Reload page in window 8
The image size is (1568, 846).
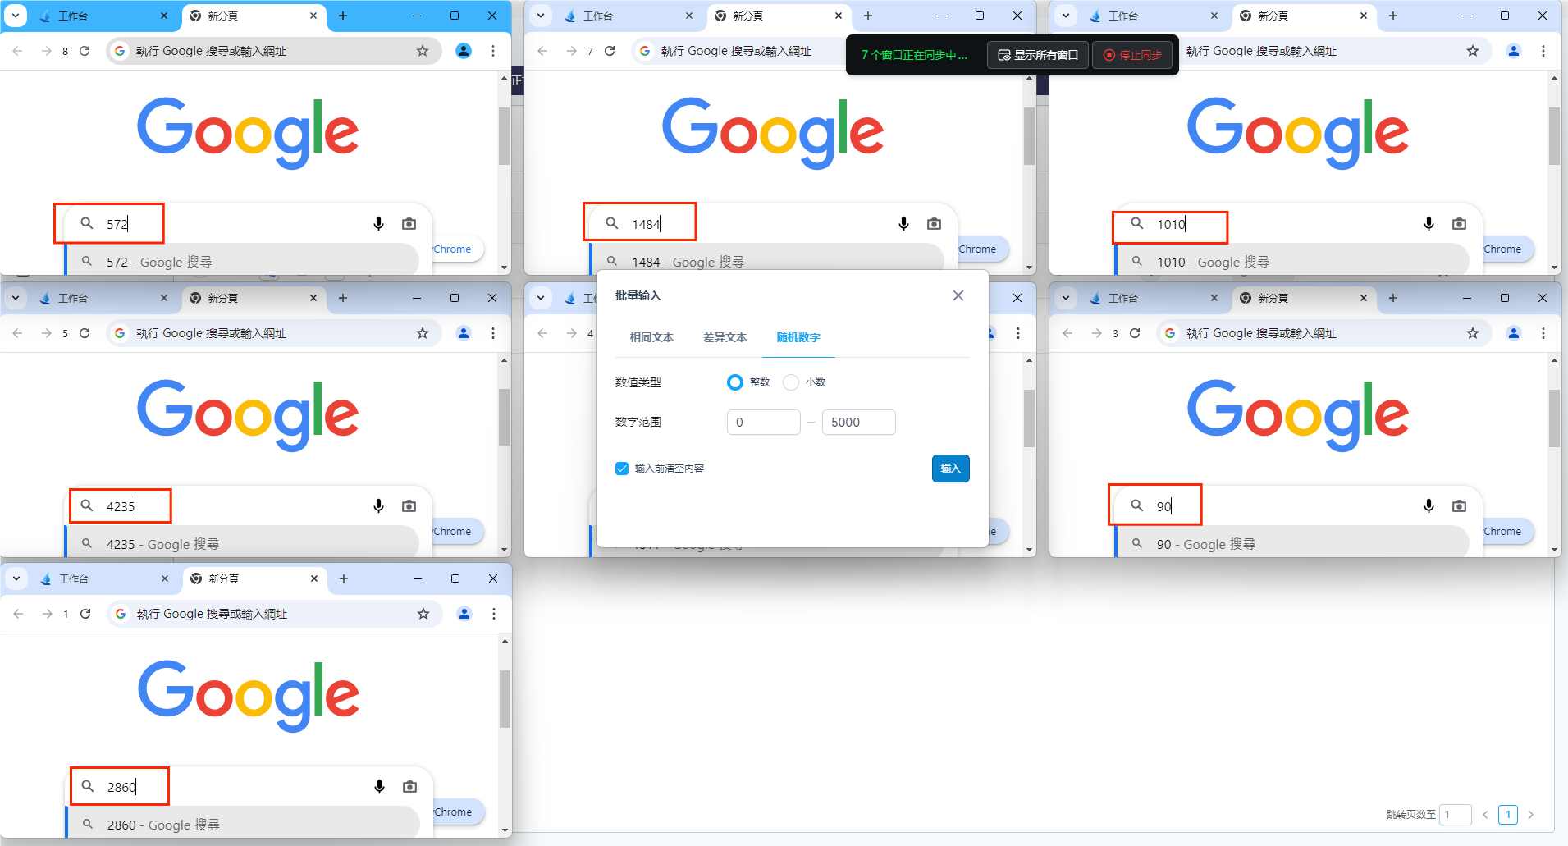pos(85,51)
